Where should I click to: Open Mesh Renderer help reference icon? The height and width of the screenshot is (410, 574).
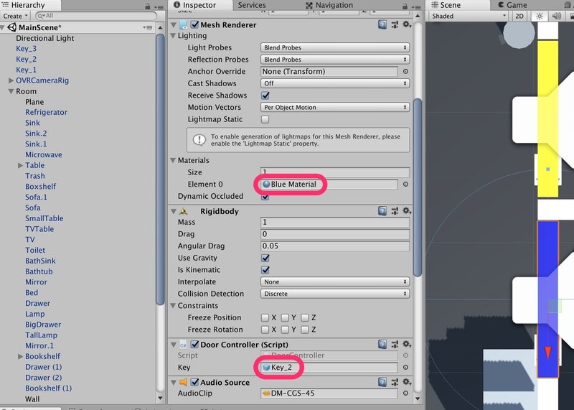pyautogui.click(x=382, y=24)
